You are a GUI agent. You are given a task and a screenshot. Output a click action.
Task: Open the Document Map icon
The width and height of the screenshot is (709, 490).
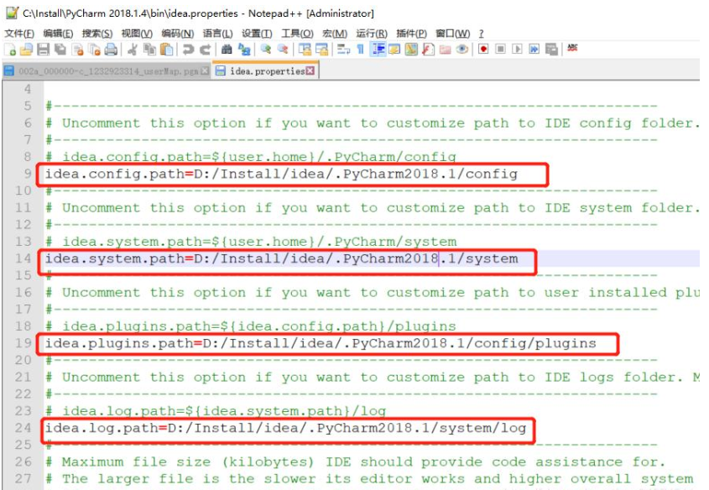411,50
